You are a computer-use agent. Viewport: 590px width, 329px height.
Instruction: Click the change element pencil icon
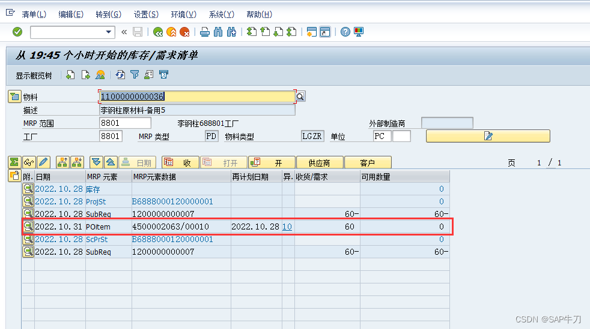(x=43, y=162)
